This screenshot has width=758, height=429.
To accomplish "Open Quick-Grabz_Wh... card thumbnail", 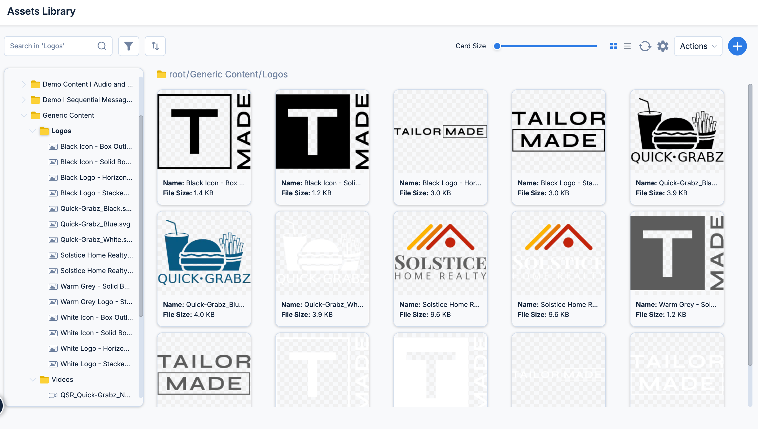I will click(x=322, y=253).
